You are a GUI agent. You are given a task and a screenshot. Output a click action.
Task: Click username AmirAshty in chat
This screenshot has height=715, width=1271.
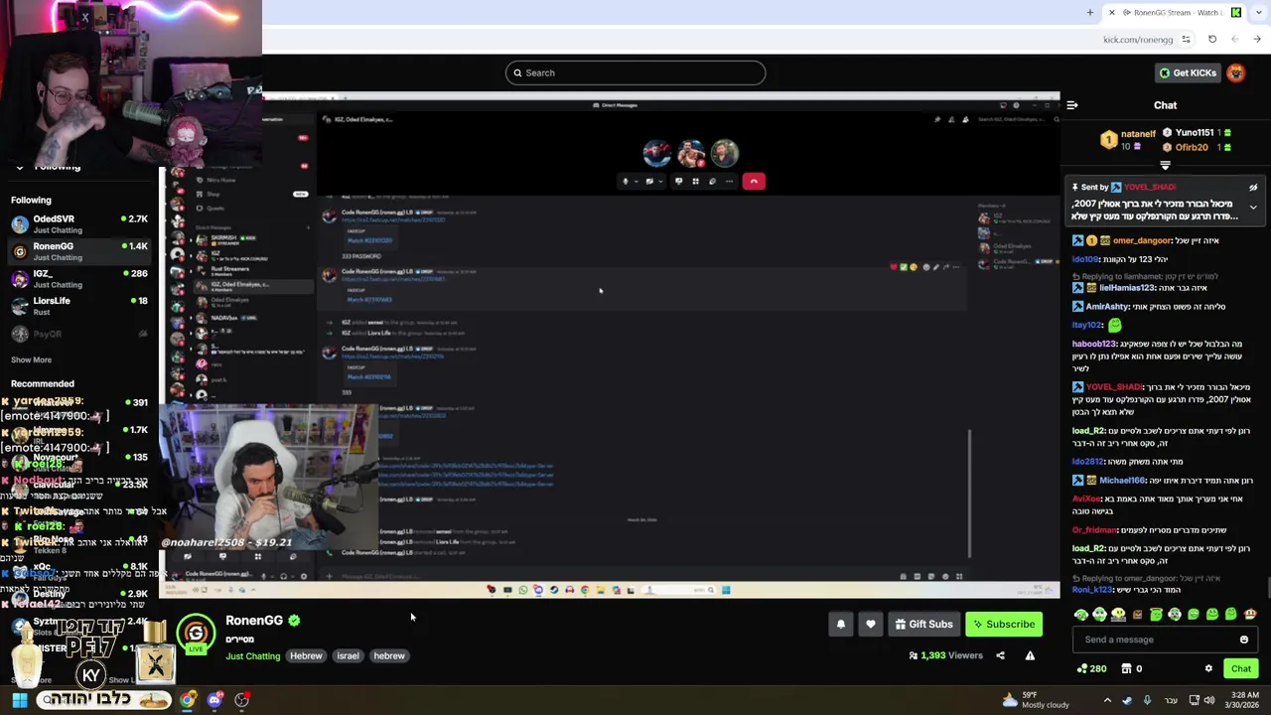[x=1107, y=307]
